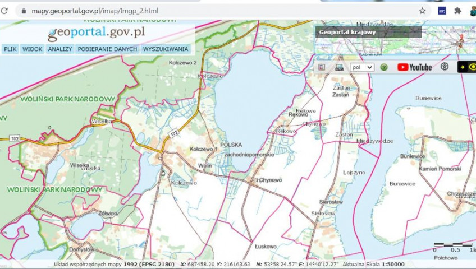Click the geoportal.gov.pl logo
Viewport: 476px width, 269px height.
[97, 33]
